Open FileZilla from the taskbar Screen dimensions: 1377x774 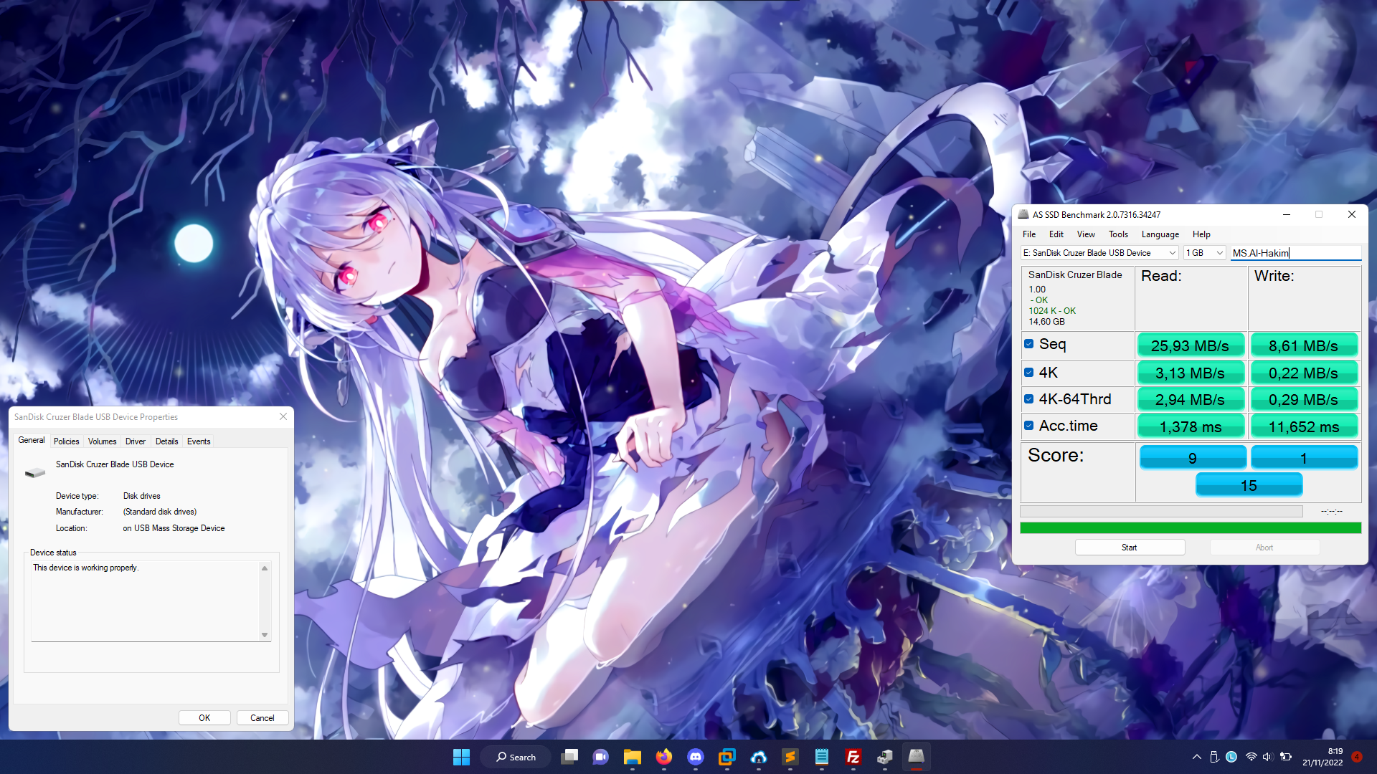click(x=853, y=757)
